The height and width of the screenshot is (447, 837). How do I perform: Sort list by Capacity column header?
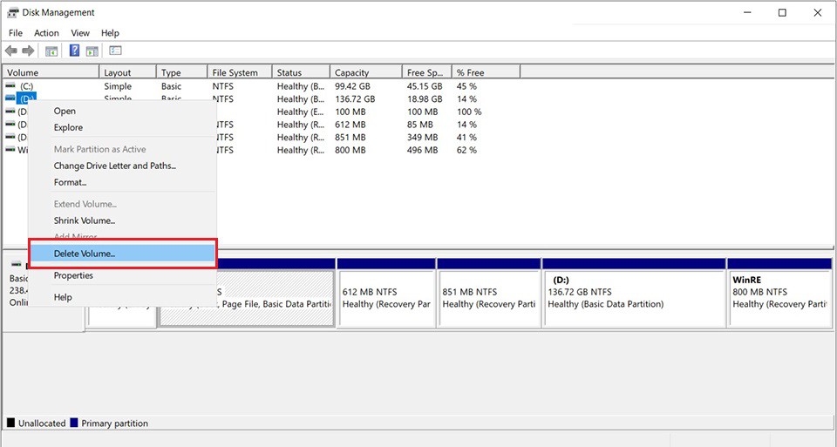352,73
